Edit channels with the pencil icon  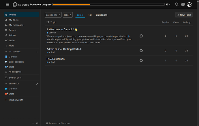[x=37, y=84]
